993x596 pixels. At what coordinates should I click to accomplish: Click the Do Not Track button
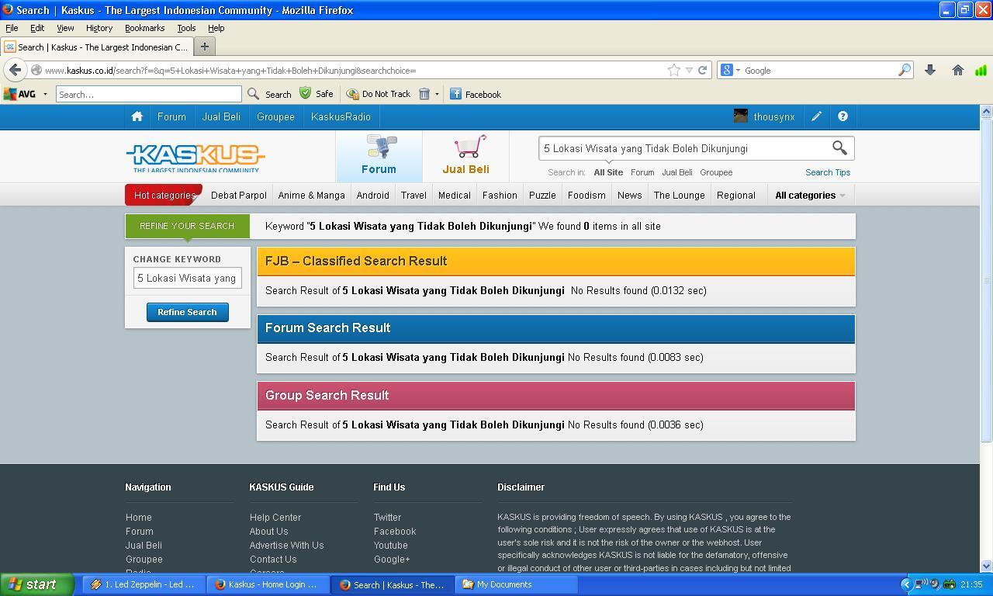click(x=379, y=94)
